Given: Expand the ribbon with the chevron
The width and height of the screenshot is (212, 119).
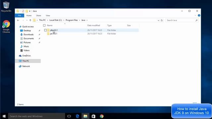Looking at the screenshot, I should (195, 16).
